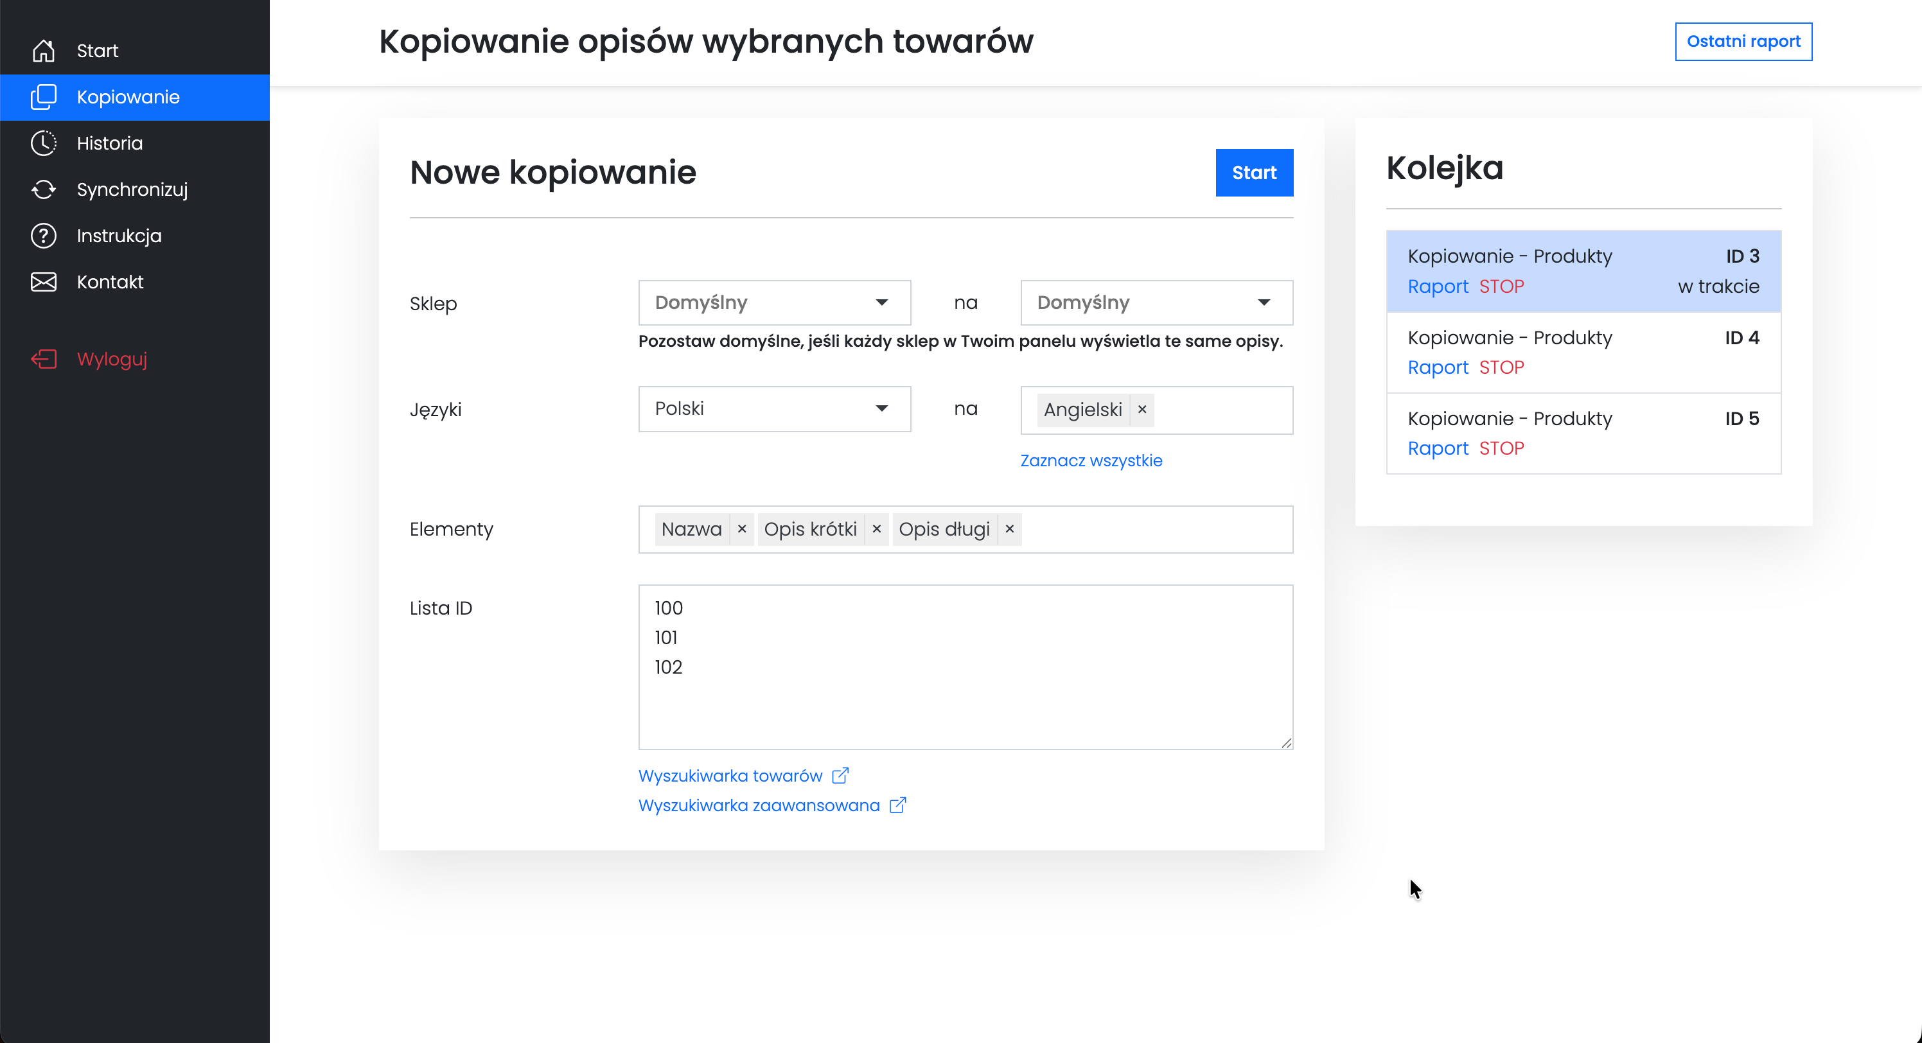Open the Start home icon in sidebar
This screenshot has width=1922, height=1043.
pos(43,50)
